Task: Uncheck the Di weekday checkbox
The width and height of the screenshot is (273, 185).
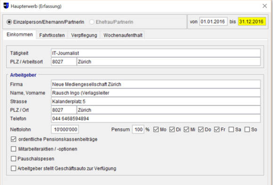Action: pyautogui.click(x=172, y=129)
